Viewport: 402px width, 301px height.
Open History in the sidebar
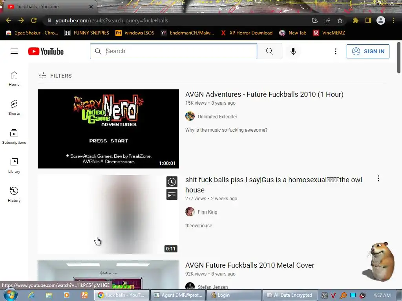pyautogui.click(x=14, y=194)
